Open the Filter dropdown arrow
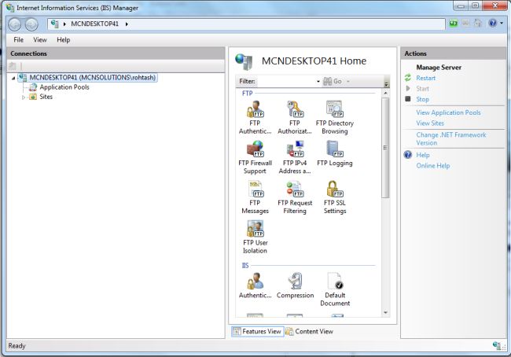Screen dimensions: 511x357 click(x=318, y=81)
